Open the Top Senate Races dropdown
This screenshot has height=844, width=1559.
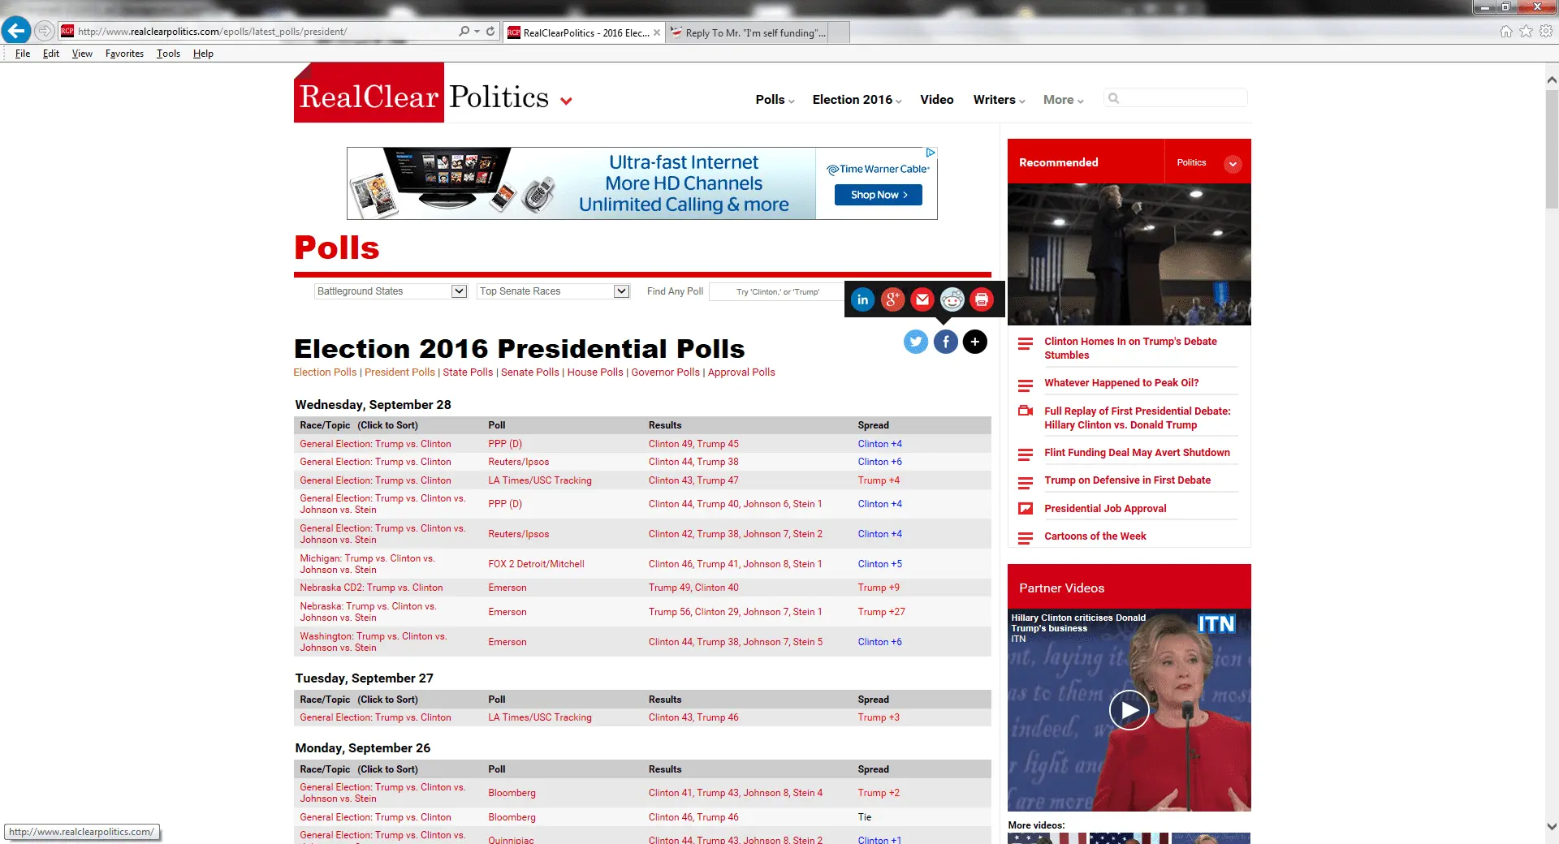pos(553,291)
